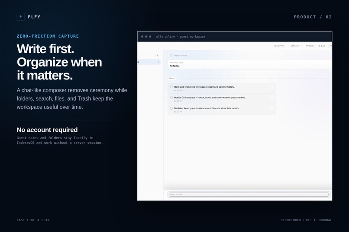This screenshot has height=232, width=349.
Task: Click the 'No account required' heading
Action: click(x=47, y=130)
